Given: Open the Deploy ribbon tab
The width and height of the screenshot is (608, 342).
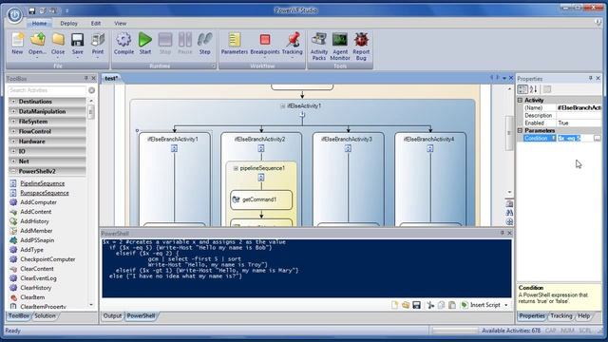Looking at the screenshot, I should pyautogui.click(x=69, y=23).
